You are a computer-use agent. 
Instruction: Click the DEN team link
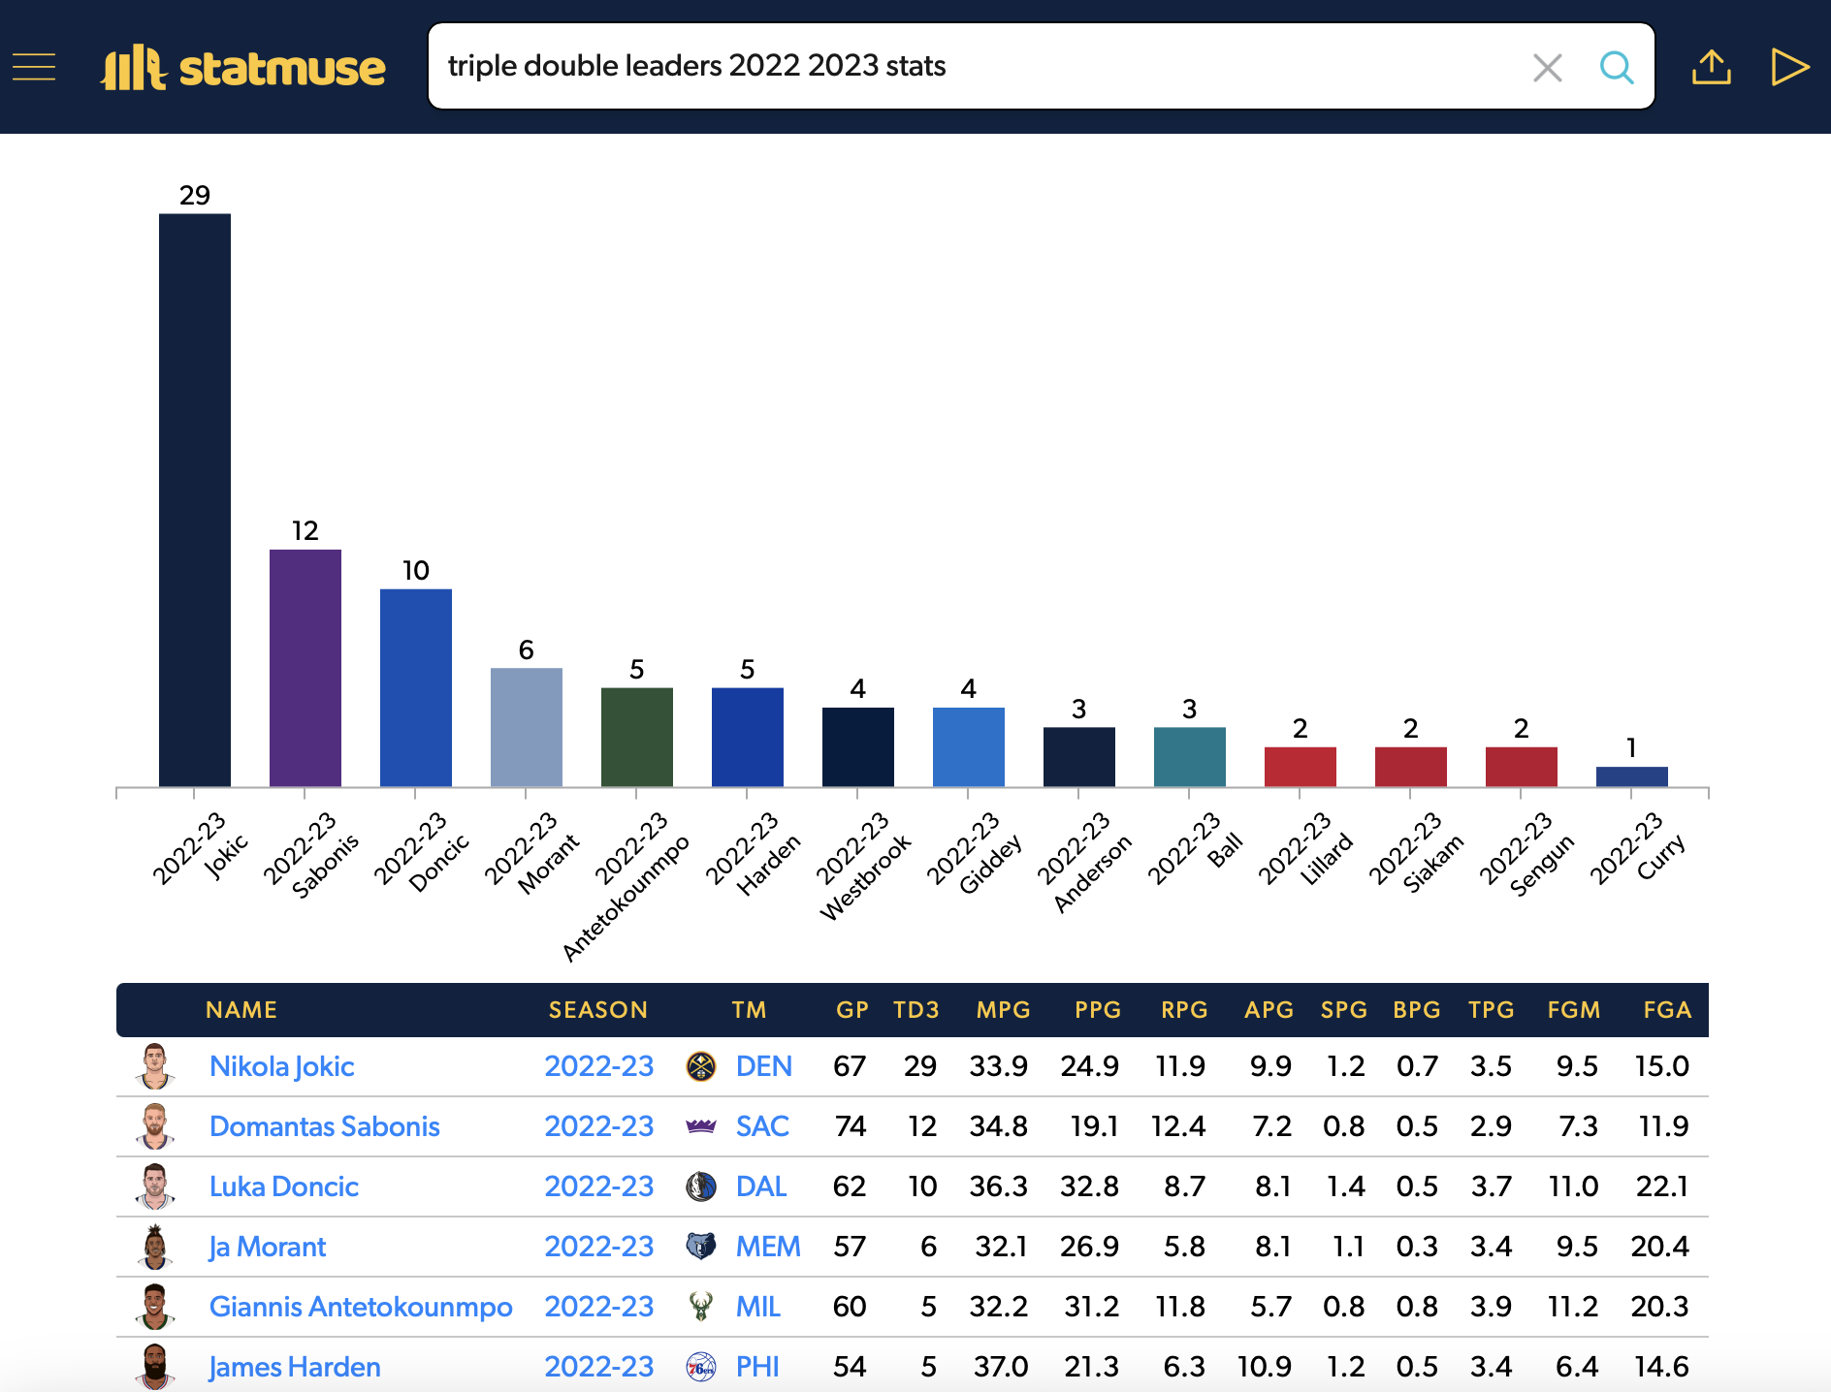coord(763,1066)
